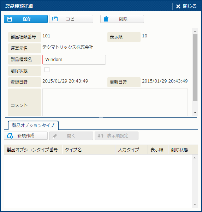The height and width of the screenshot is (212, 202).
Task: Click the trash can delete icon
Action: (x=106, y=19)
